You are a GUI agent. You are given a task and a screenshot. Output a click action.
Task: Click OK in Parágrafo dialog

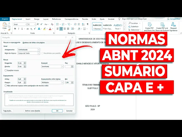(57, 111)
